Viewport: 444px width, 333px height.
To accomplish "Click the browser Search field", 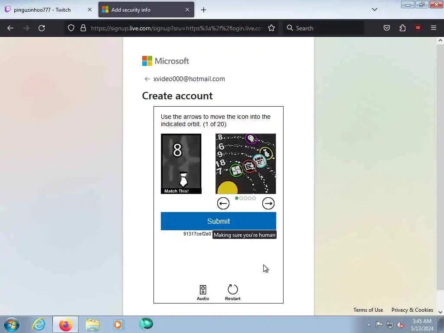I will pos(323,28).
